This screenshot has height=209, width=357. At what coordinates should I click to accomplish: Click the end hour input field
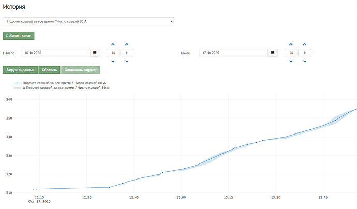click(291, 53)
